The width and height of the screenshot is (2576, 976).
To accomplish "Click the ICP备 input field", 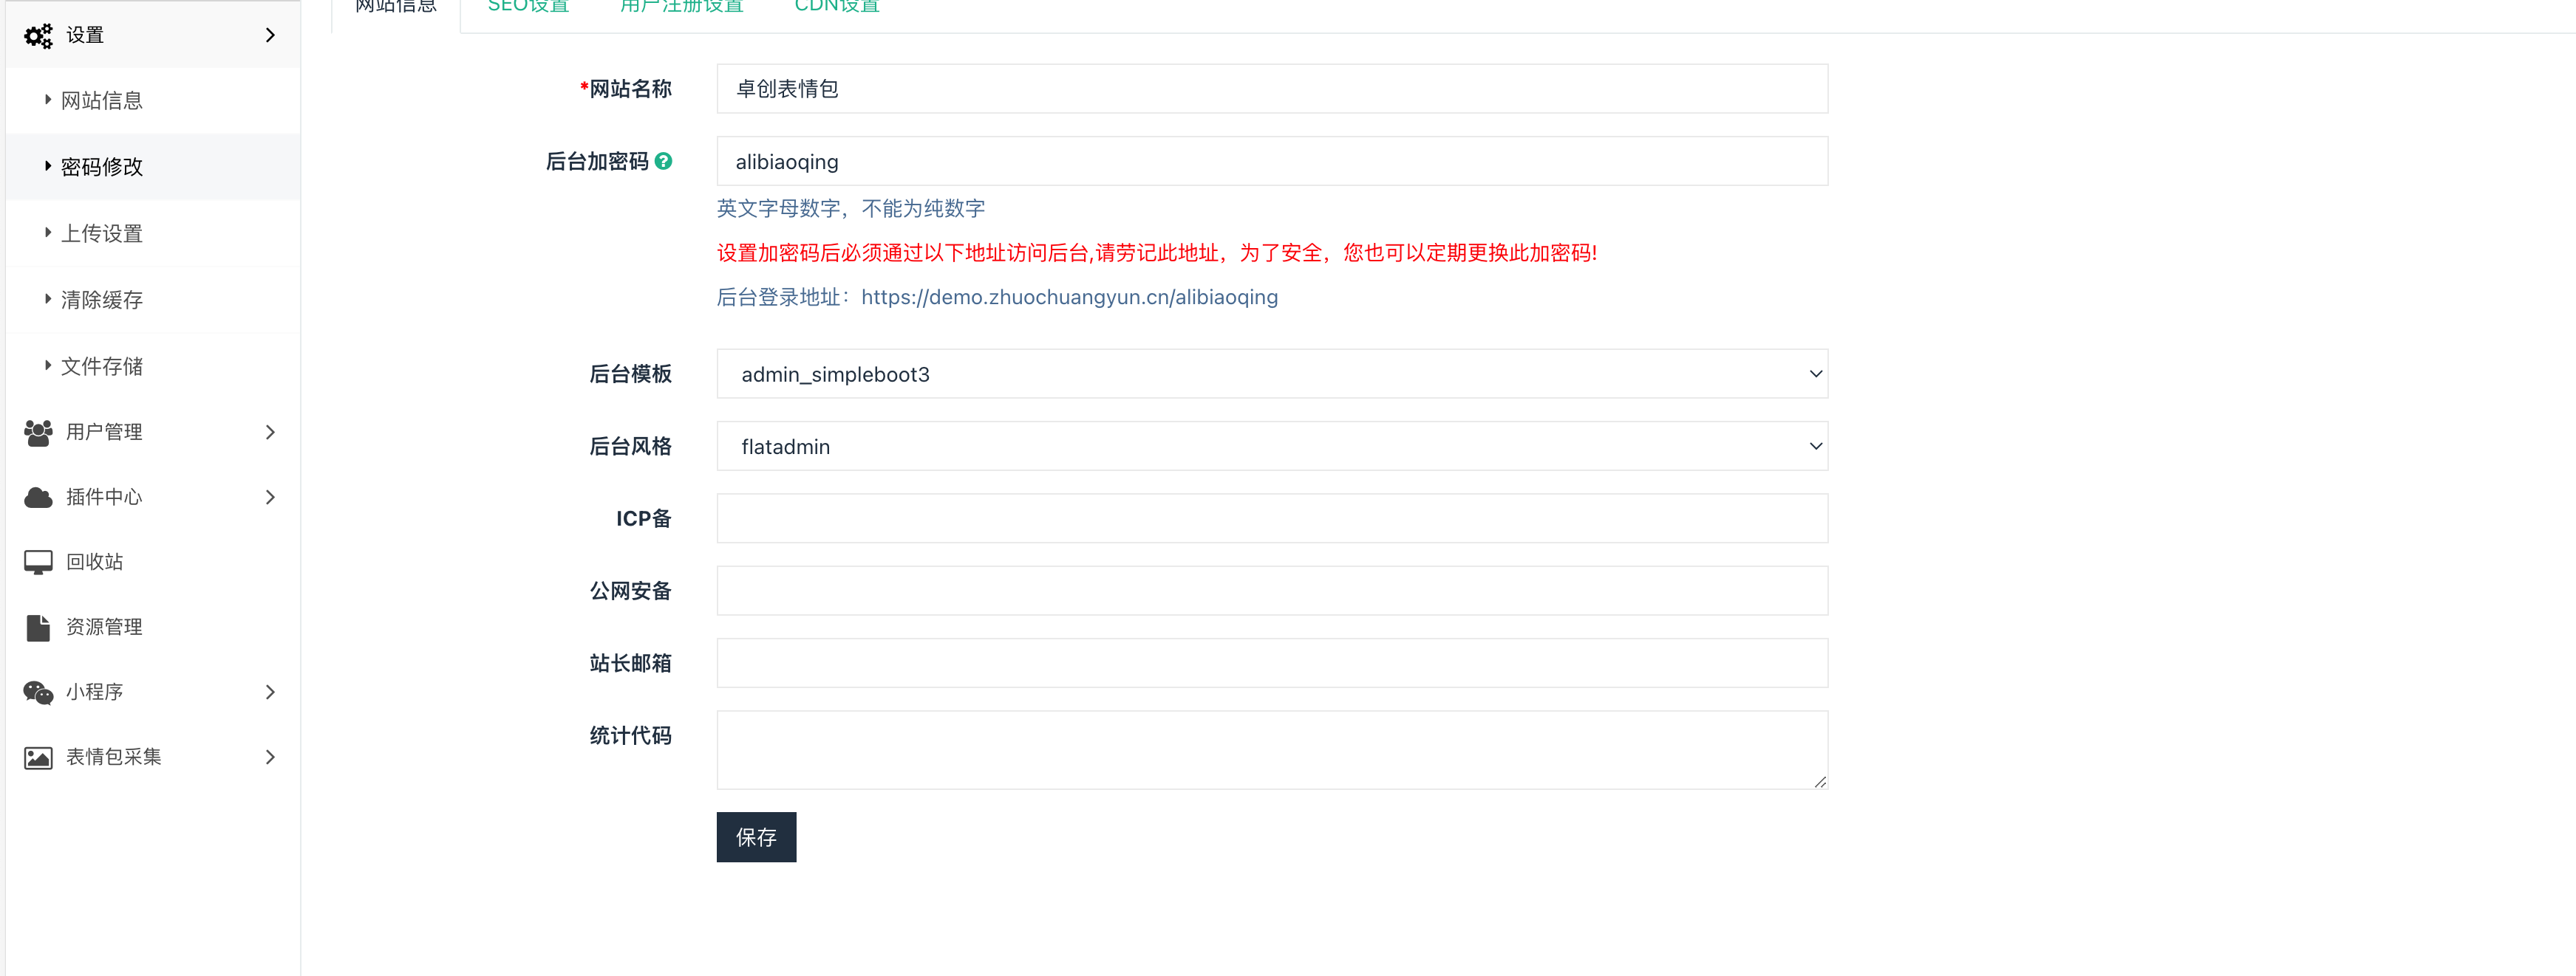I will pyautogui.click(x=1272, y=518).
